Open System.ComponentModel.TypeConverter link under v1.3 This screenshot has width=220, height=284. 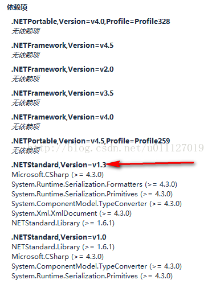click(x=79, y=204)
